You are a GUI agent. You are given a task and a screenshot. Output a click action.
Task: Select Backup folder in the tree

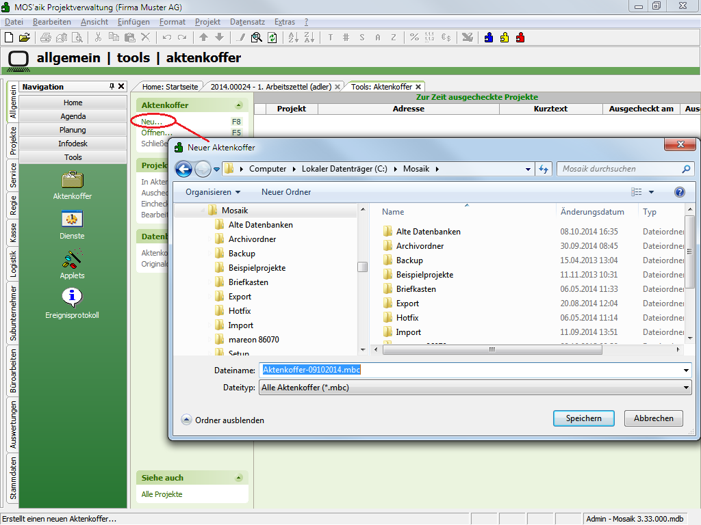point(242,254)
